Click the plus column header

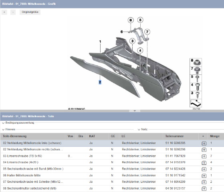point(203,136)
